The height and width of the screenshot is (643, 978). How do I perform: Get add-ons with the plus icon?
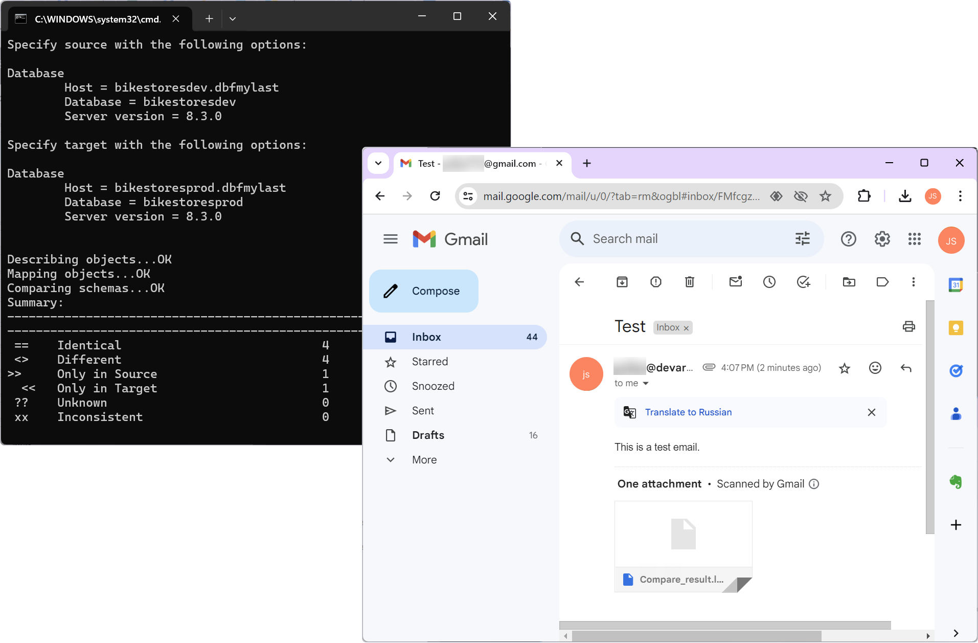click(x=956, y=525)
